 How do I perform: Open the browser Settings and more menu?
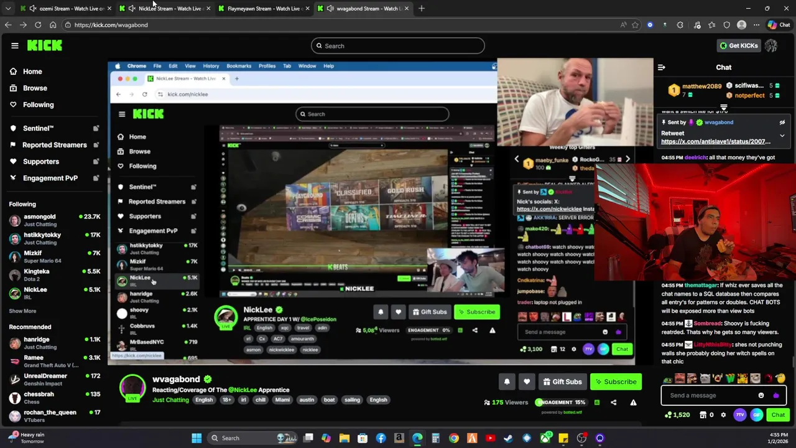click(756, 25)
